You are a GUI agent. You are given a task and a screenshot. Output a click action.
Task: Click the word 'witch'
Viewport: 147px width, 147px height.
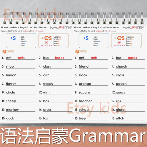point(120,118)
